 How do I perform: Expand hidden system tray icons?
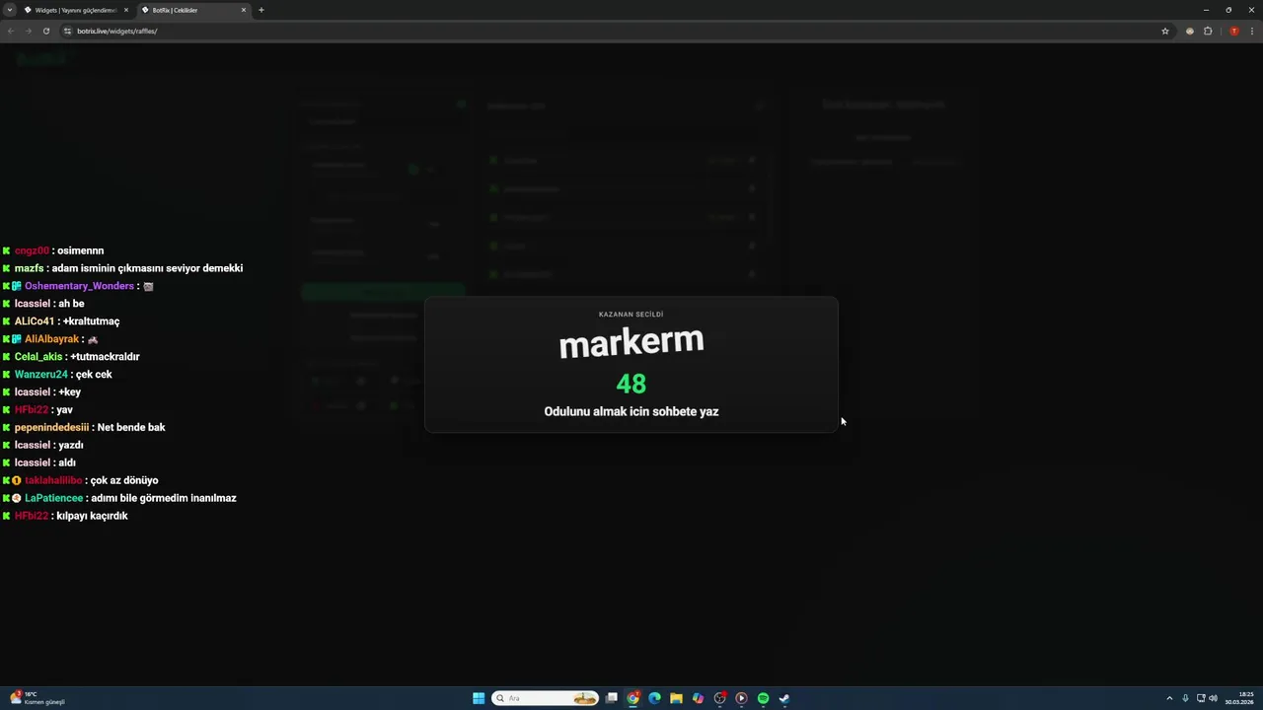tap(1169, 698)
